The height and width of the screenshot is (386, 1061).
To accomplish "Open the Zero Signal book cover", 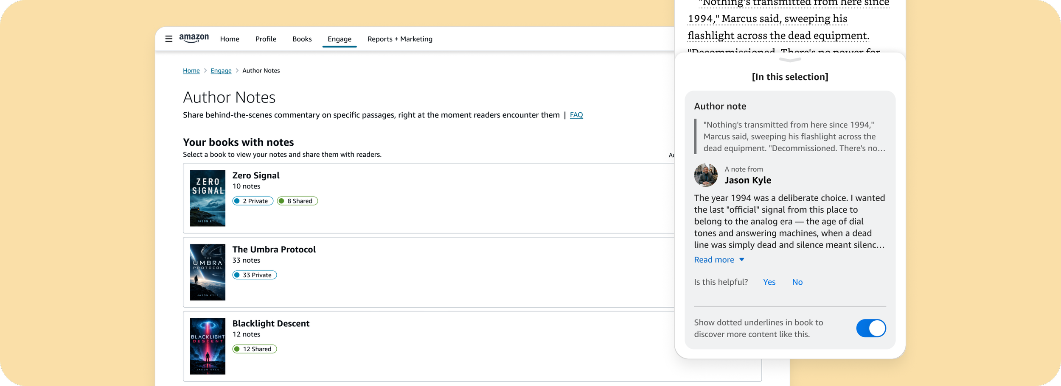I will pyautogui.click(x=208, y=198).
